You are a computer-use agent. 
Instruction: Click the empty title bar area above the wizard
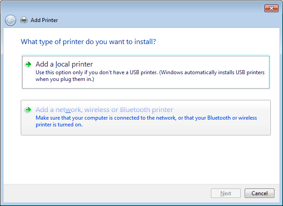(135, 8)
